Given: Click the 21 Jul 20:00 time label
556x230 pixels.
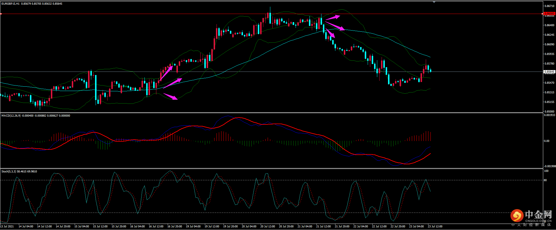Looking at the screenshot, I should pos(342,227).
